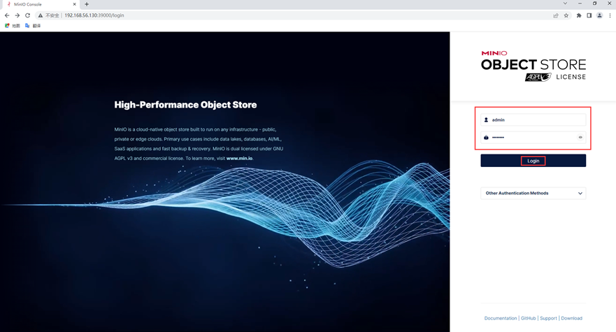Open the Documentation link
The width and height of the screenshot is (616, 332).
501,318
